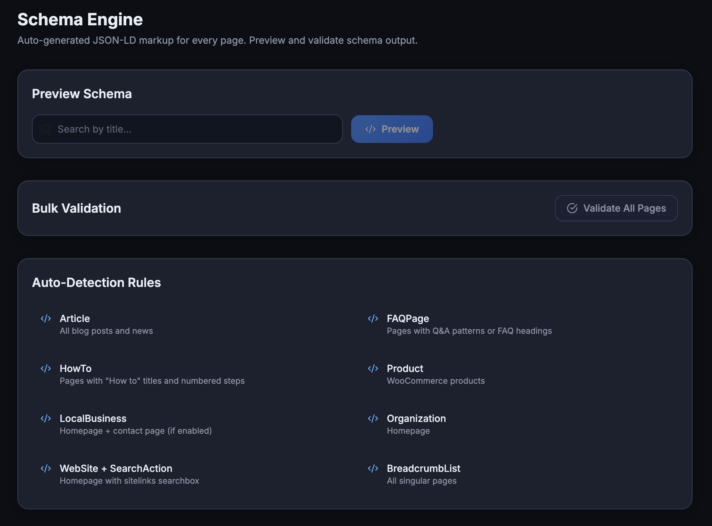Click the checkmark icon on Validate All Pages
The height and width of the screenshot is (526, 712).
[572, 208]
